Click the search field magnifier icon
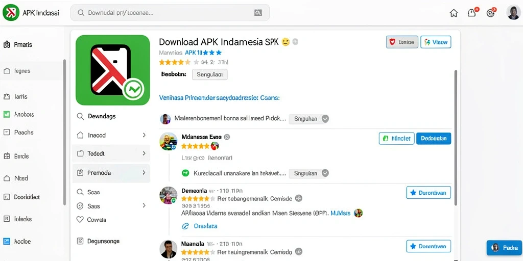 click(80, 13)
